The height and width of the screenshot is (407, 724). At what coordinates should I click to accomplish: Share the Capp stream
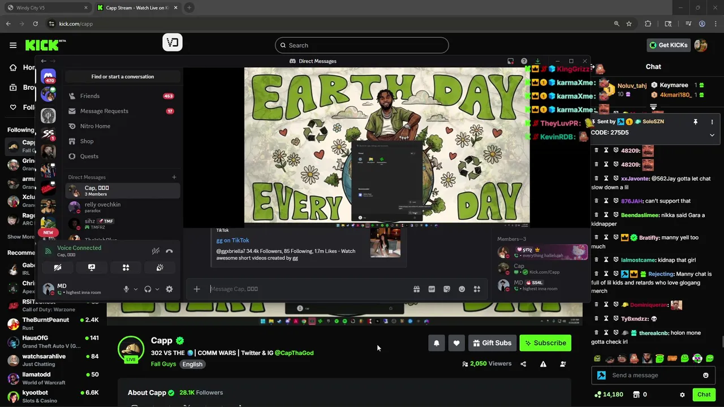point(523,364)
